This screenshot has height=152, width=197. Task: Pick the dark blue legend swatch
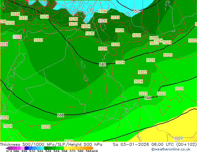coord(26,148)
